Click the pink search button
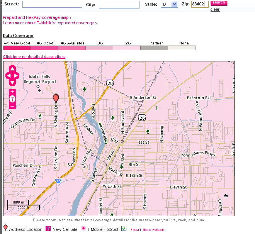Image resolution: width=255 pixels, height=234 pixels. pos(219,3)
